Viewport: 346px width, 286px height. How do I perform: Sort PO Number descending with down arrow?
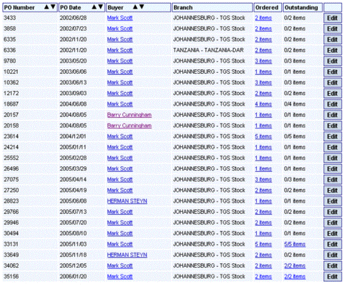coord(53,7)
